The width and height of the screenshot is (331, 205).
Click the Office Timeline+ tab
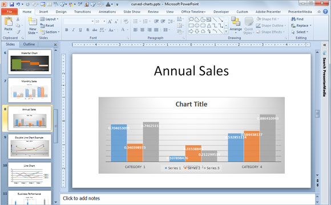tap(193, 12)
